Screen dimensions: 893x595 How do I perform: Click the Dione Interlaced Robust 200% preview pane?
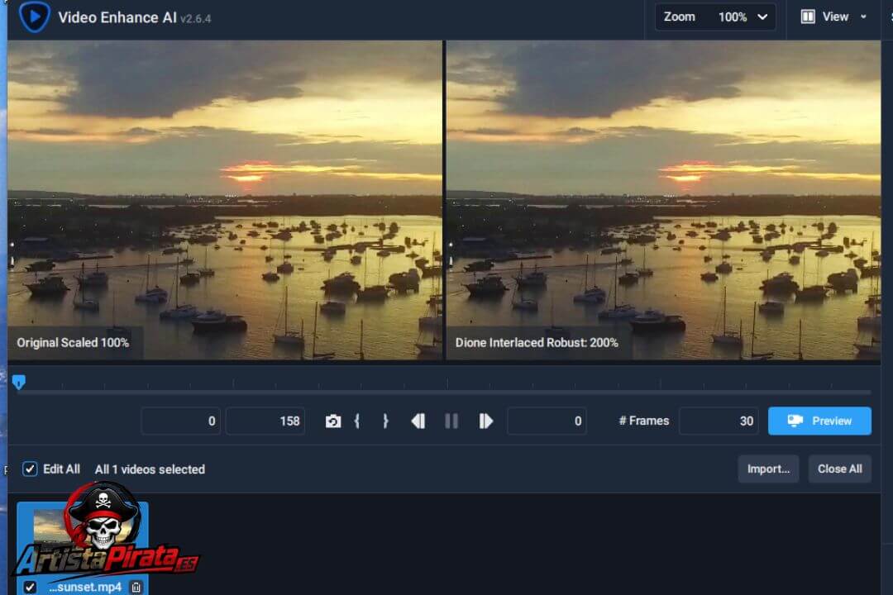coord(663,201)
